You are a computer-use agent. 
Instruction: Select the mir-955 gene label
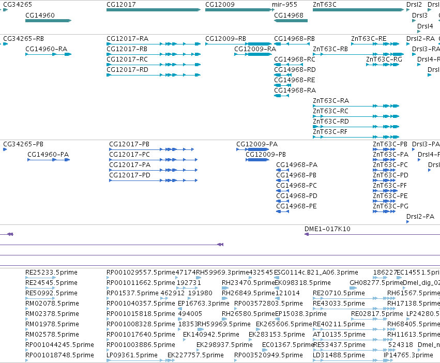284,5
